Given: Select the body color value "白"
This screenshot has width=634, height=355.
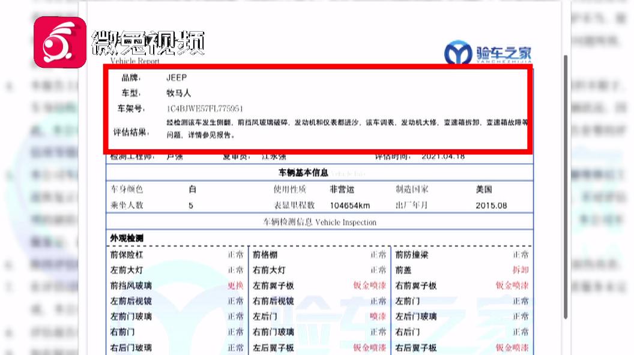Looking at the screenshot, I should [193, 189].
